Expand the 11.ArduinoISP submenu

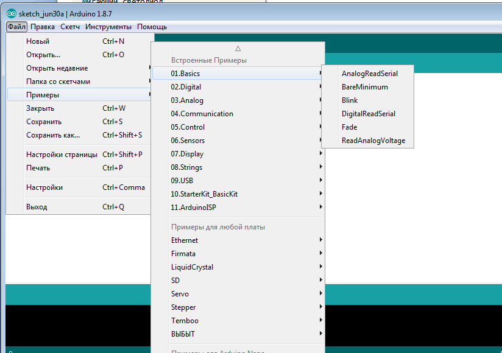tap(238, 208)
